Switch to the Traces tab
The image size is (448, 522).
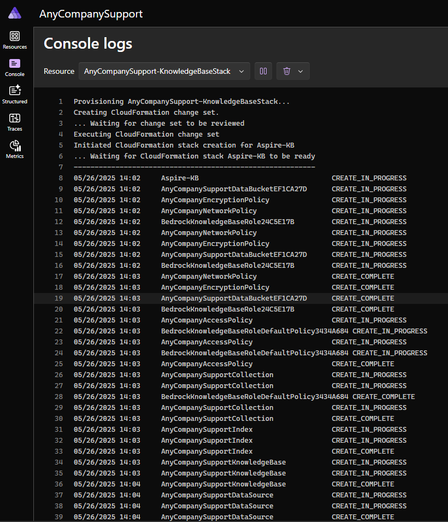click(15, 121)
